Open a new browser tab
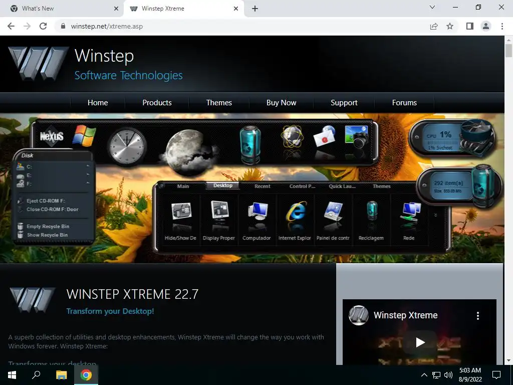 click(x=255, y=9)
